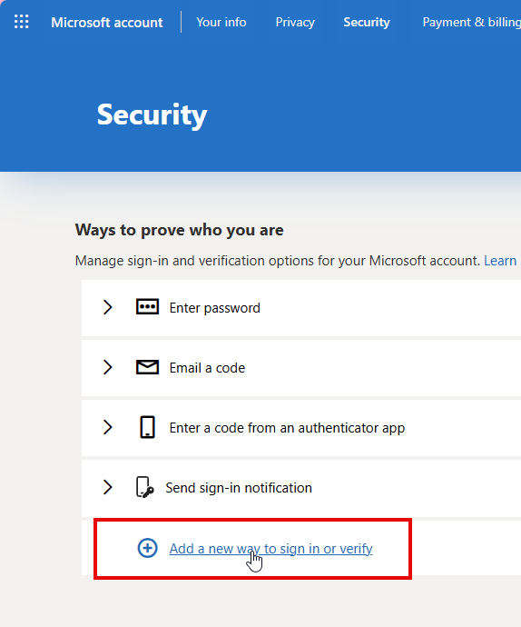Expand the Enter password chevron
The height and width of the screenshot is (627, 521).
click(x=107, y=307)
